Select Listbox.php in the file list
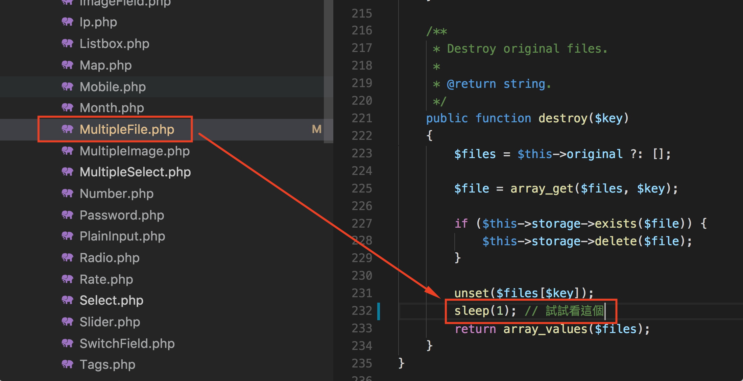 [x=114, y=43]
